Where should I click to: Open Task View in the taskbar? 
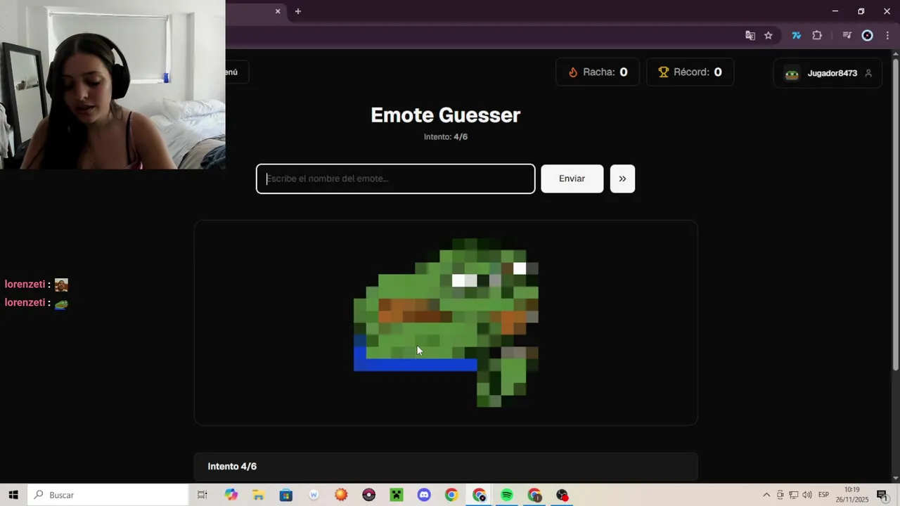coord(202,495)
